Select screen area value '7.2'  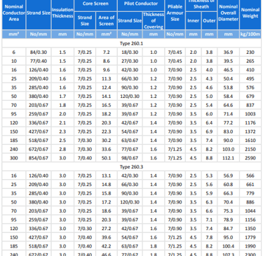(x=106, y=52)
